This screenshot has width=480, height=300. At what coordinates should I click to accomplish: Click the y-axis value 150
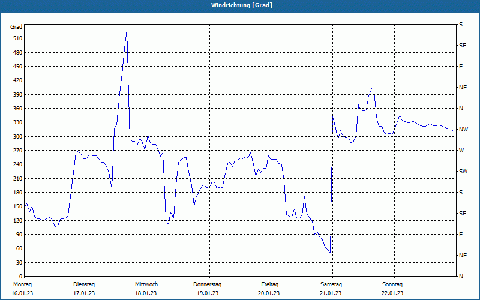click(x=18, y=206)
